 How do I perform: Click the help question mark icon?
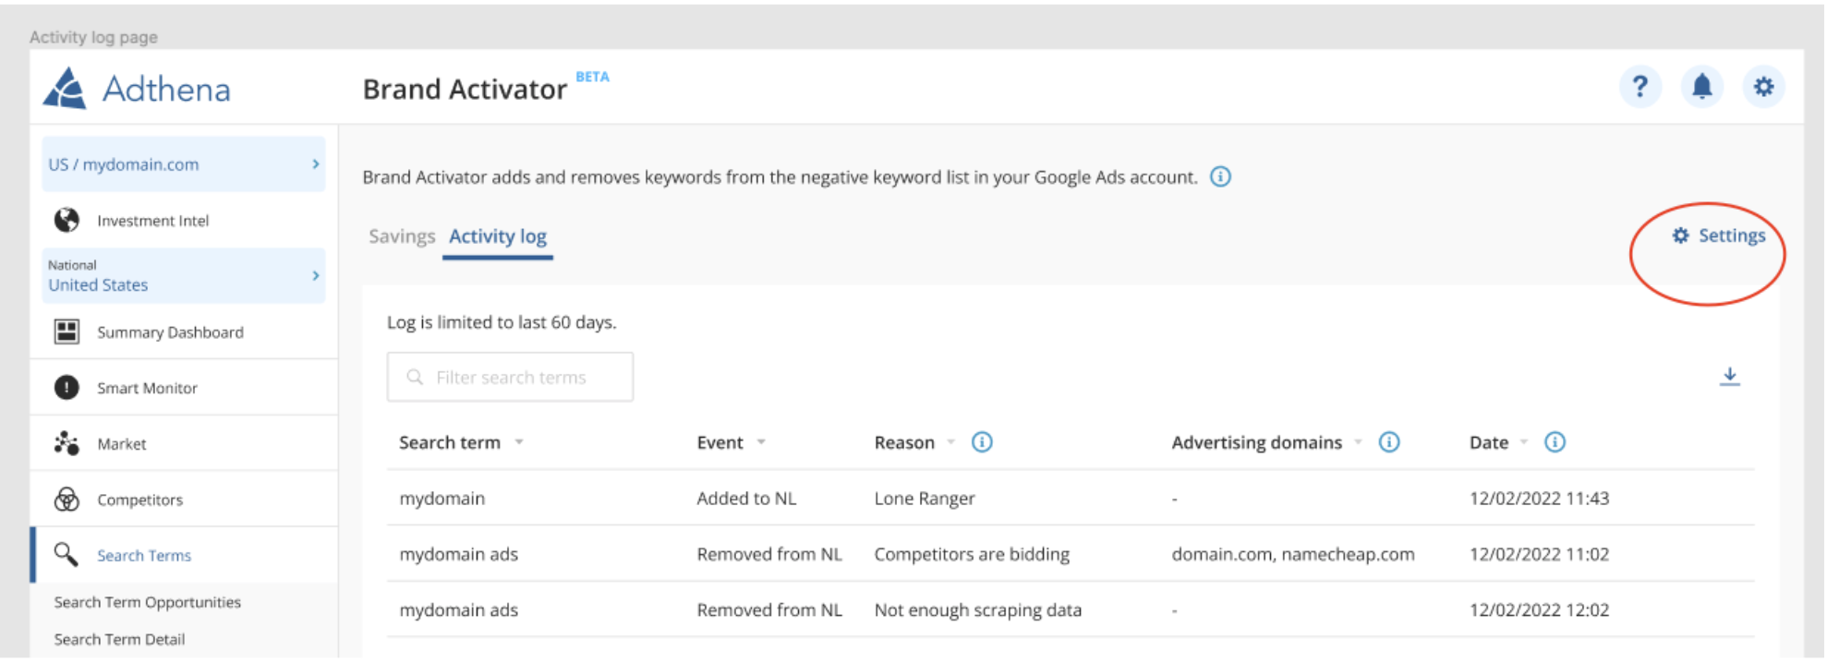point(1639,87)
